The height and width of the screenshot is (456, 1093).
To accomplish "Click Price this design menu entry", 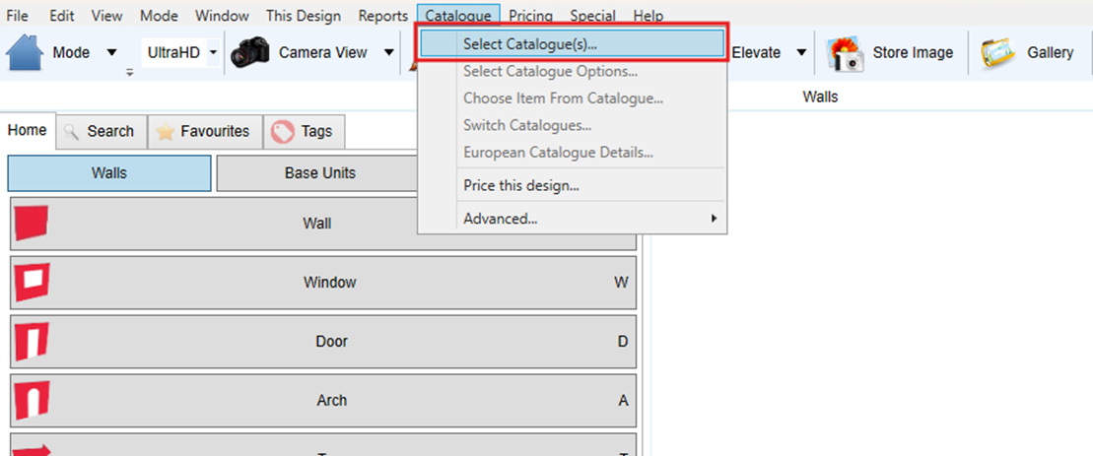I will click(520, 185).
